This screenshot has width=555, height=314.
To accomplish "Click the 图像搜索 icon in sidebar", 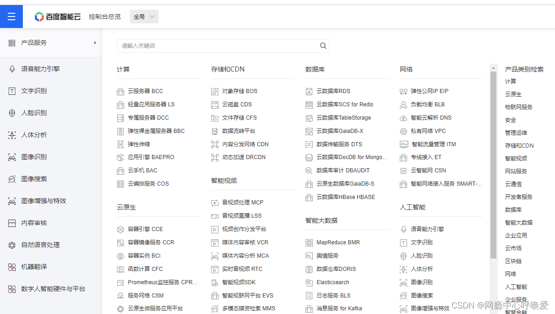I will tap(12, 179).
